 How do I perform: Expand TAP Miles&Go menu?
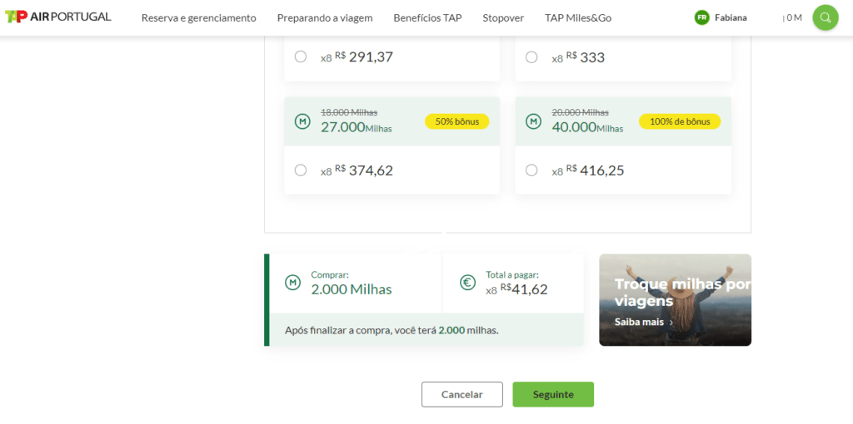pos(578,17)
